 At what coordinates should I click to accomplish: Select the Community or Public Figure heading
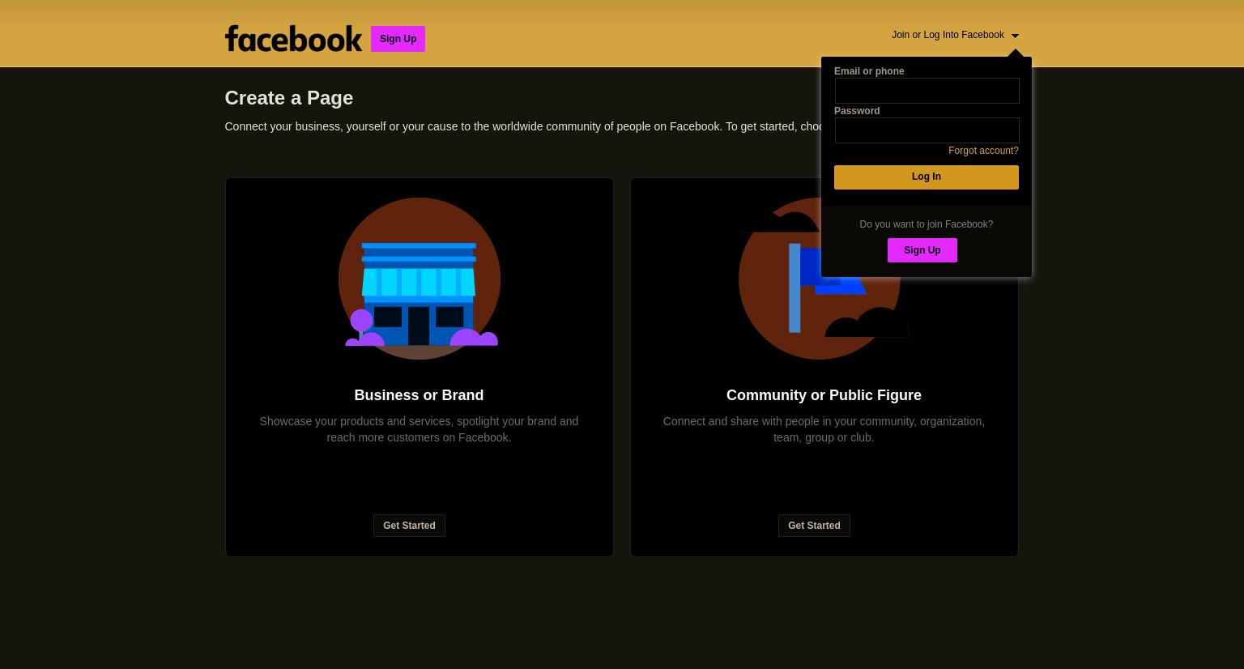(x=824, y=395)
